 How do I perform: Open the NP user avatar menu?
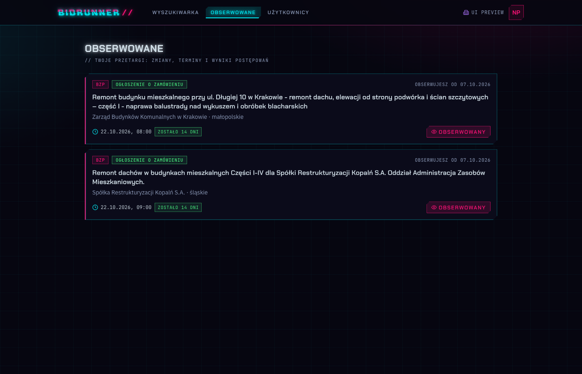pyautogui.click(x=516, y=12)
